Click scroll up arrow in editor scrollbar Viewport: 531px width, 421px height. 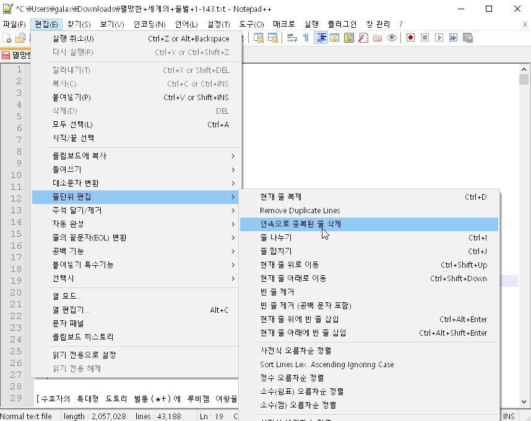pyautogui.click(x=524, y=69)
